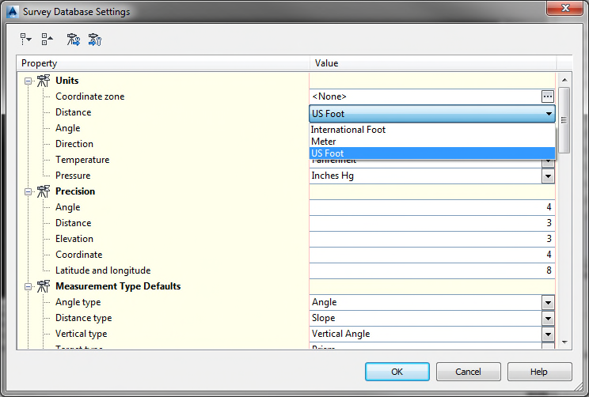Select the Temperature property row
This screenshot has height=397, width=589.
coord(82,160)
